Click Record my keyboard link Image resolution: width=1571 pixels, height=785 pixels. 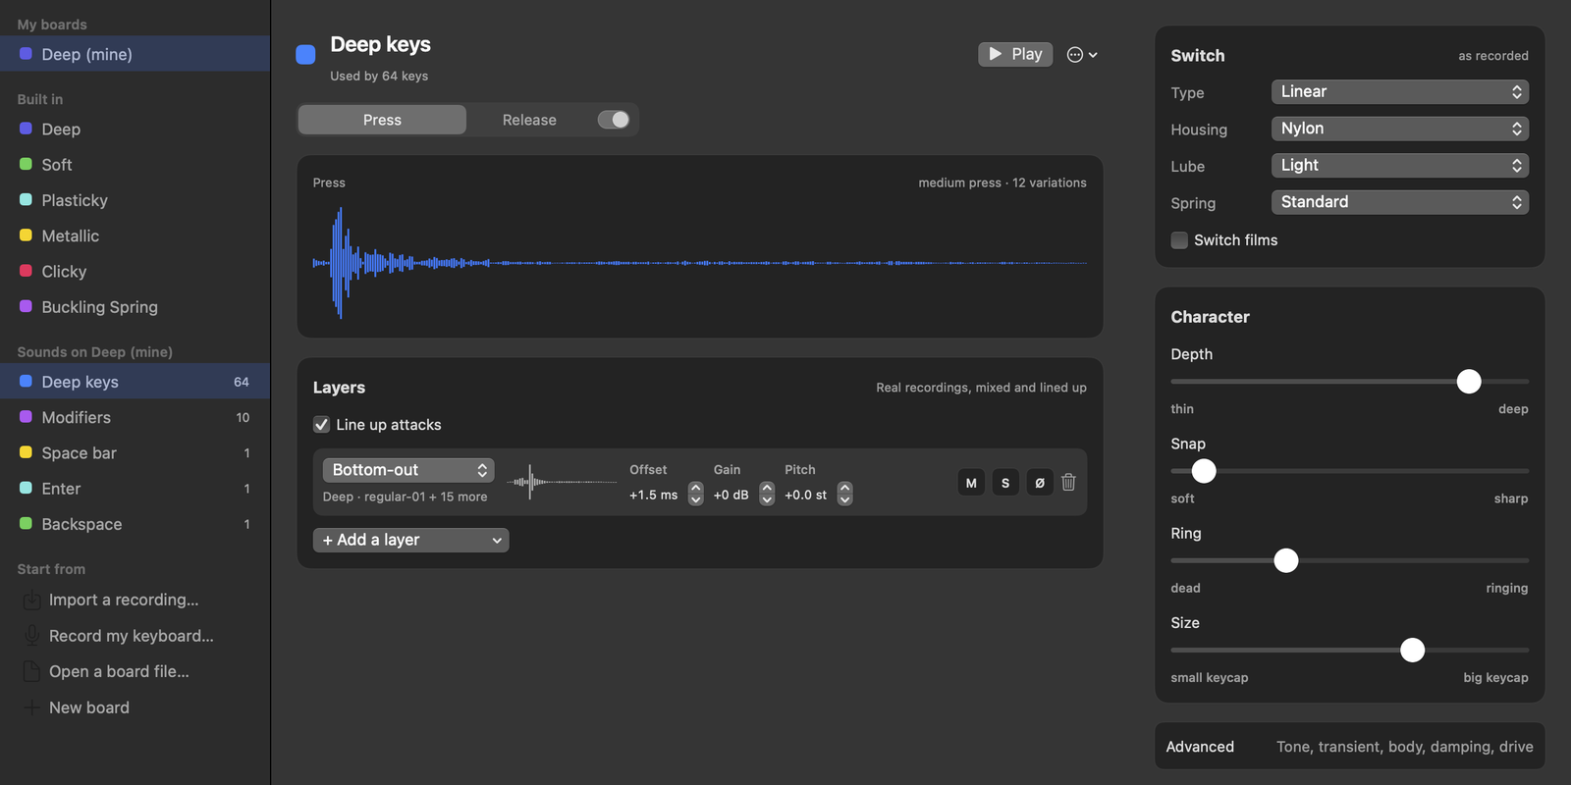point(132,636)
